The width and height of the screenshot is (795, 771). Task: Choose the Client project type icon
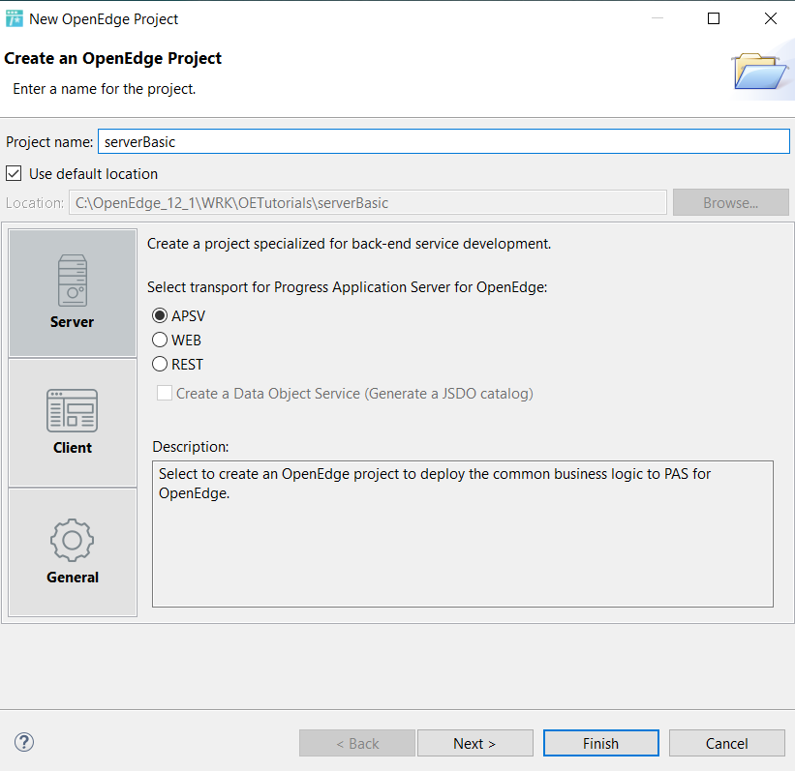coord(72,410)
